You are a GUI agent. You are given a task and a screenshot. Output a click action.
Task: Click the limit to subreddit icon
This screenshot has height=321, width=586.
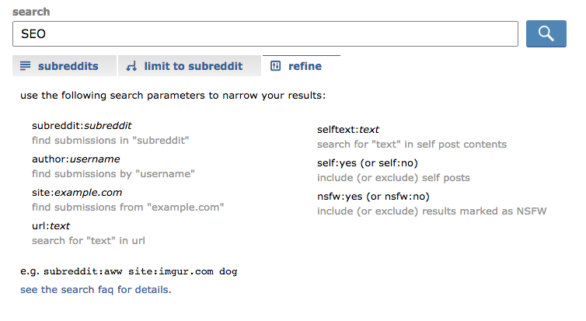[131, 66]
